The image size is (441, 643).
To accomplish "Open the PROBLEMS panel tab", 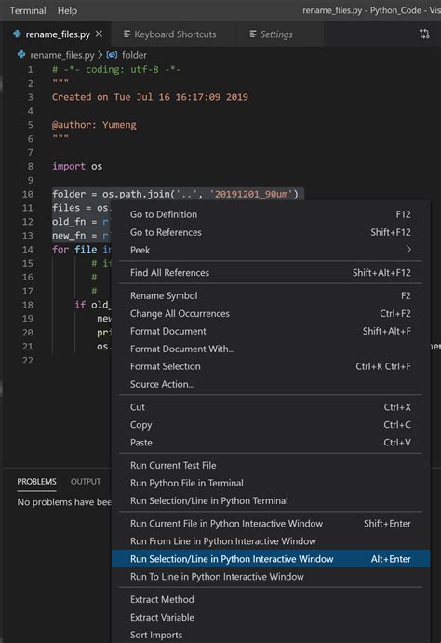I will pyautogui.click(x=36, y=482).
